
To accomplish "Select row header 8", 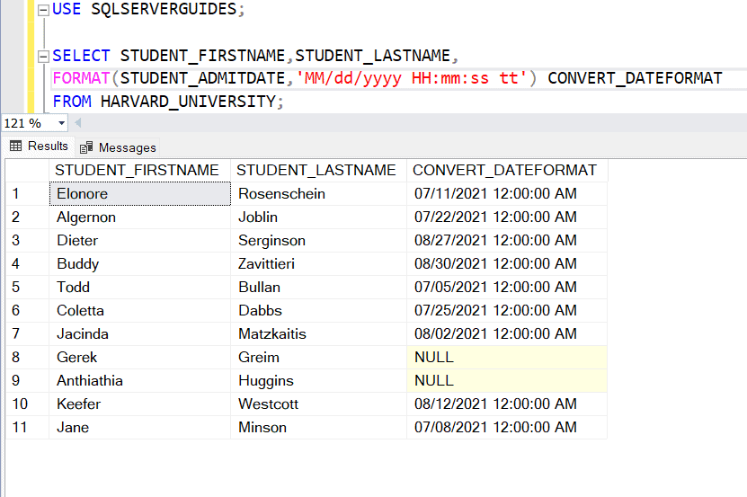I will [27, 357].
